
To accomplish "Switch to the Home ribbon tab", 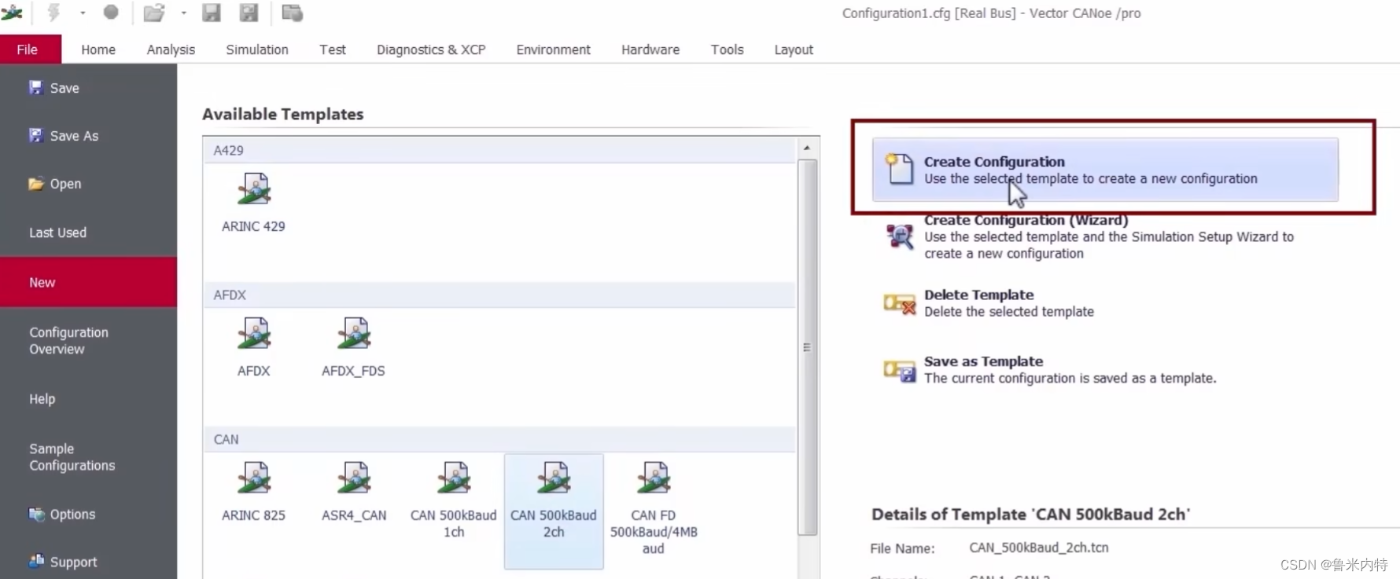I will (x=98, y=49).
